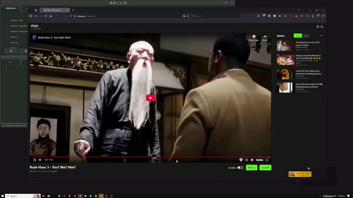Open the Windows Start menu
Screen dimensions: 353x198
coord(2,196)
